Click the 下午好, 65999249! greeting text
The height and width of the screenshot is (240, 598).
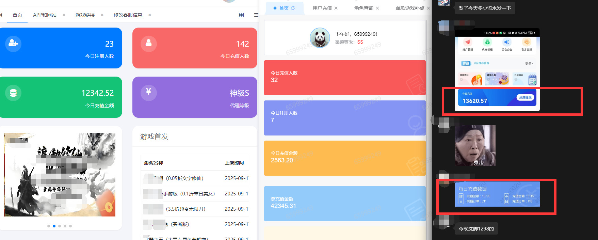pos(356,34)
